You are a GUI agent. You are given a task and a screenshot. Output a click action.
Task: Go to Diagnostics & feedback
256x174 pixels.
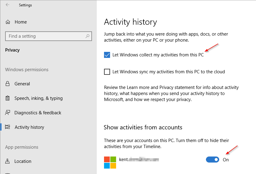[x=38, y=113]
